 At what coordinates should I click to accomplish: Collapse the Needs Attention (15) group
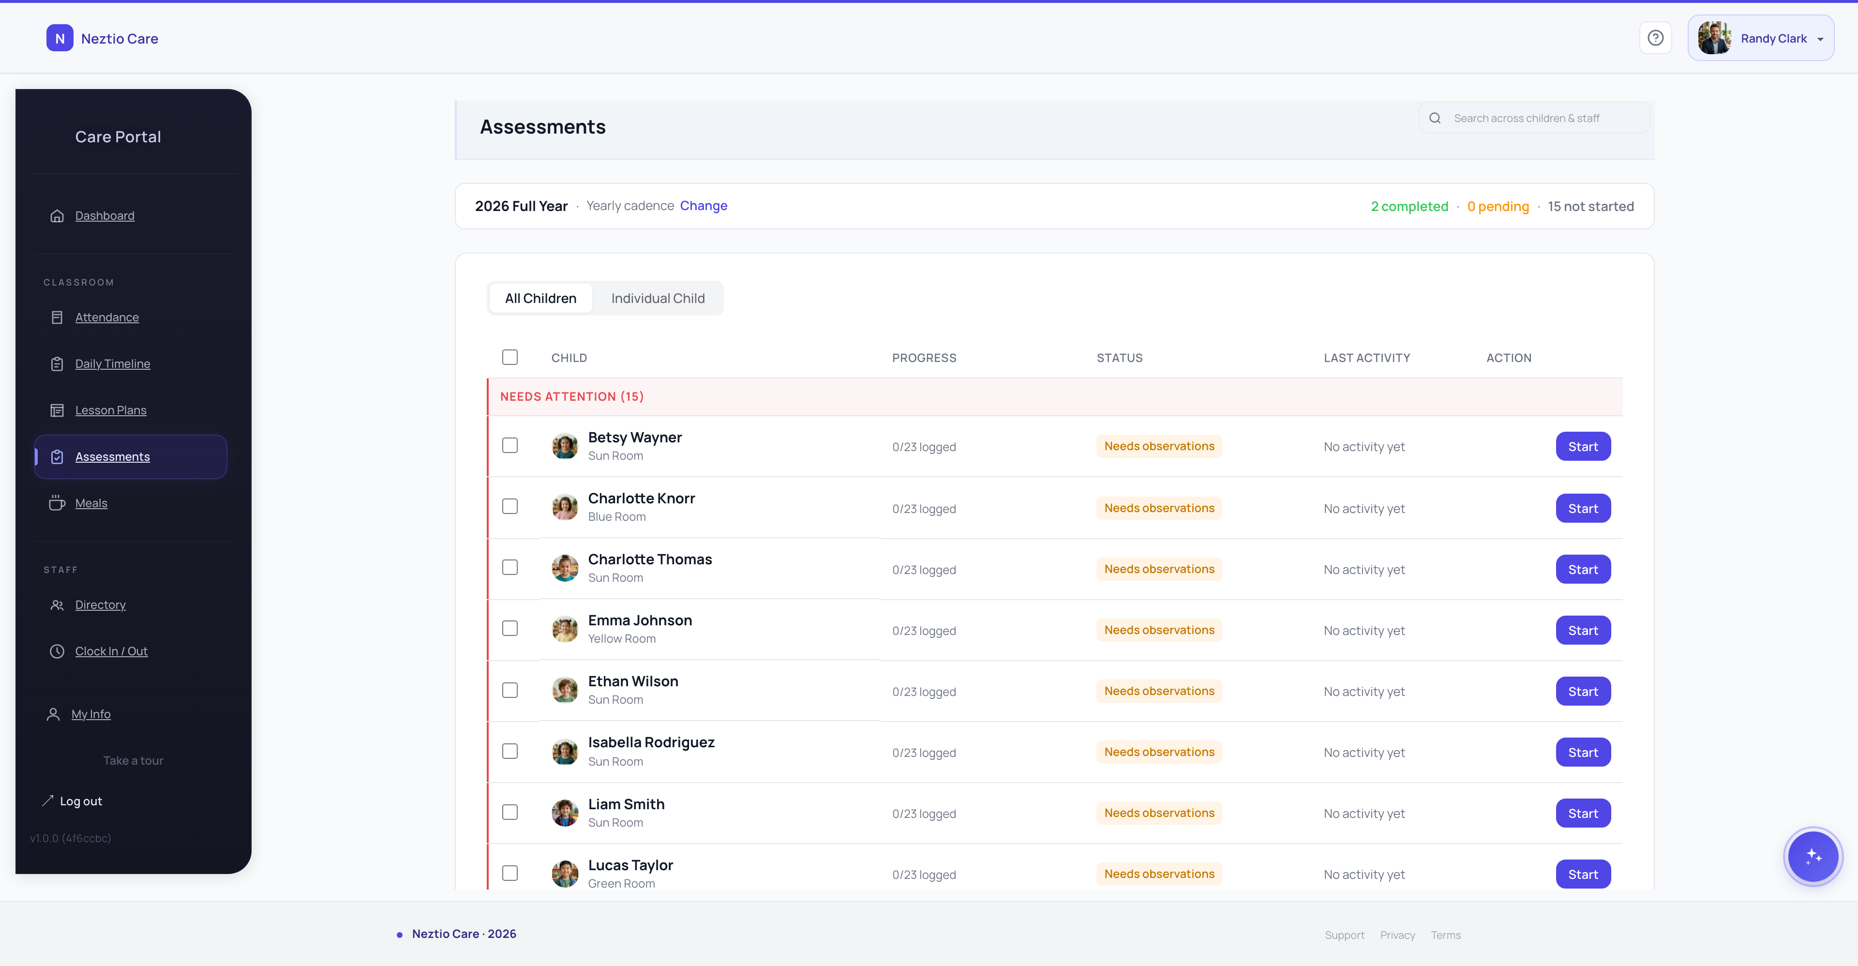click(571, 397)
